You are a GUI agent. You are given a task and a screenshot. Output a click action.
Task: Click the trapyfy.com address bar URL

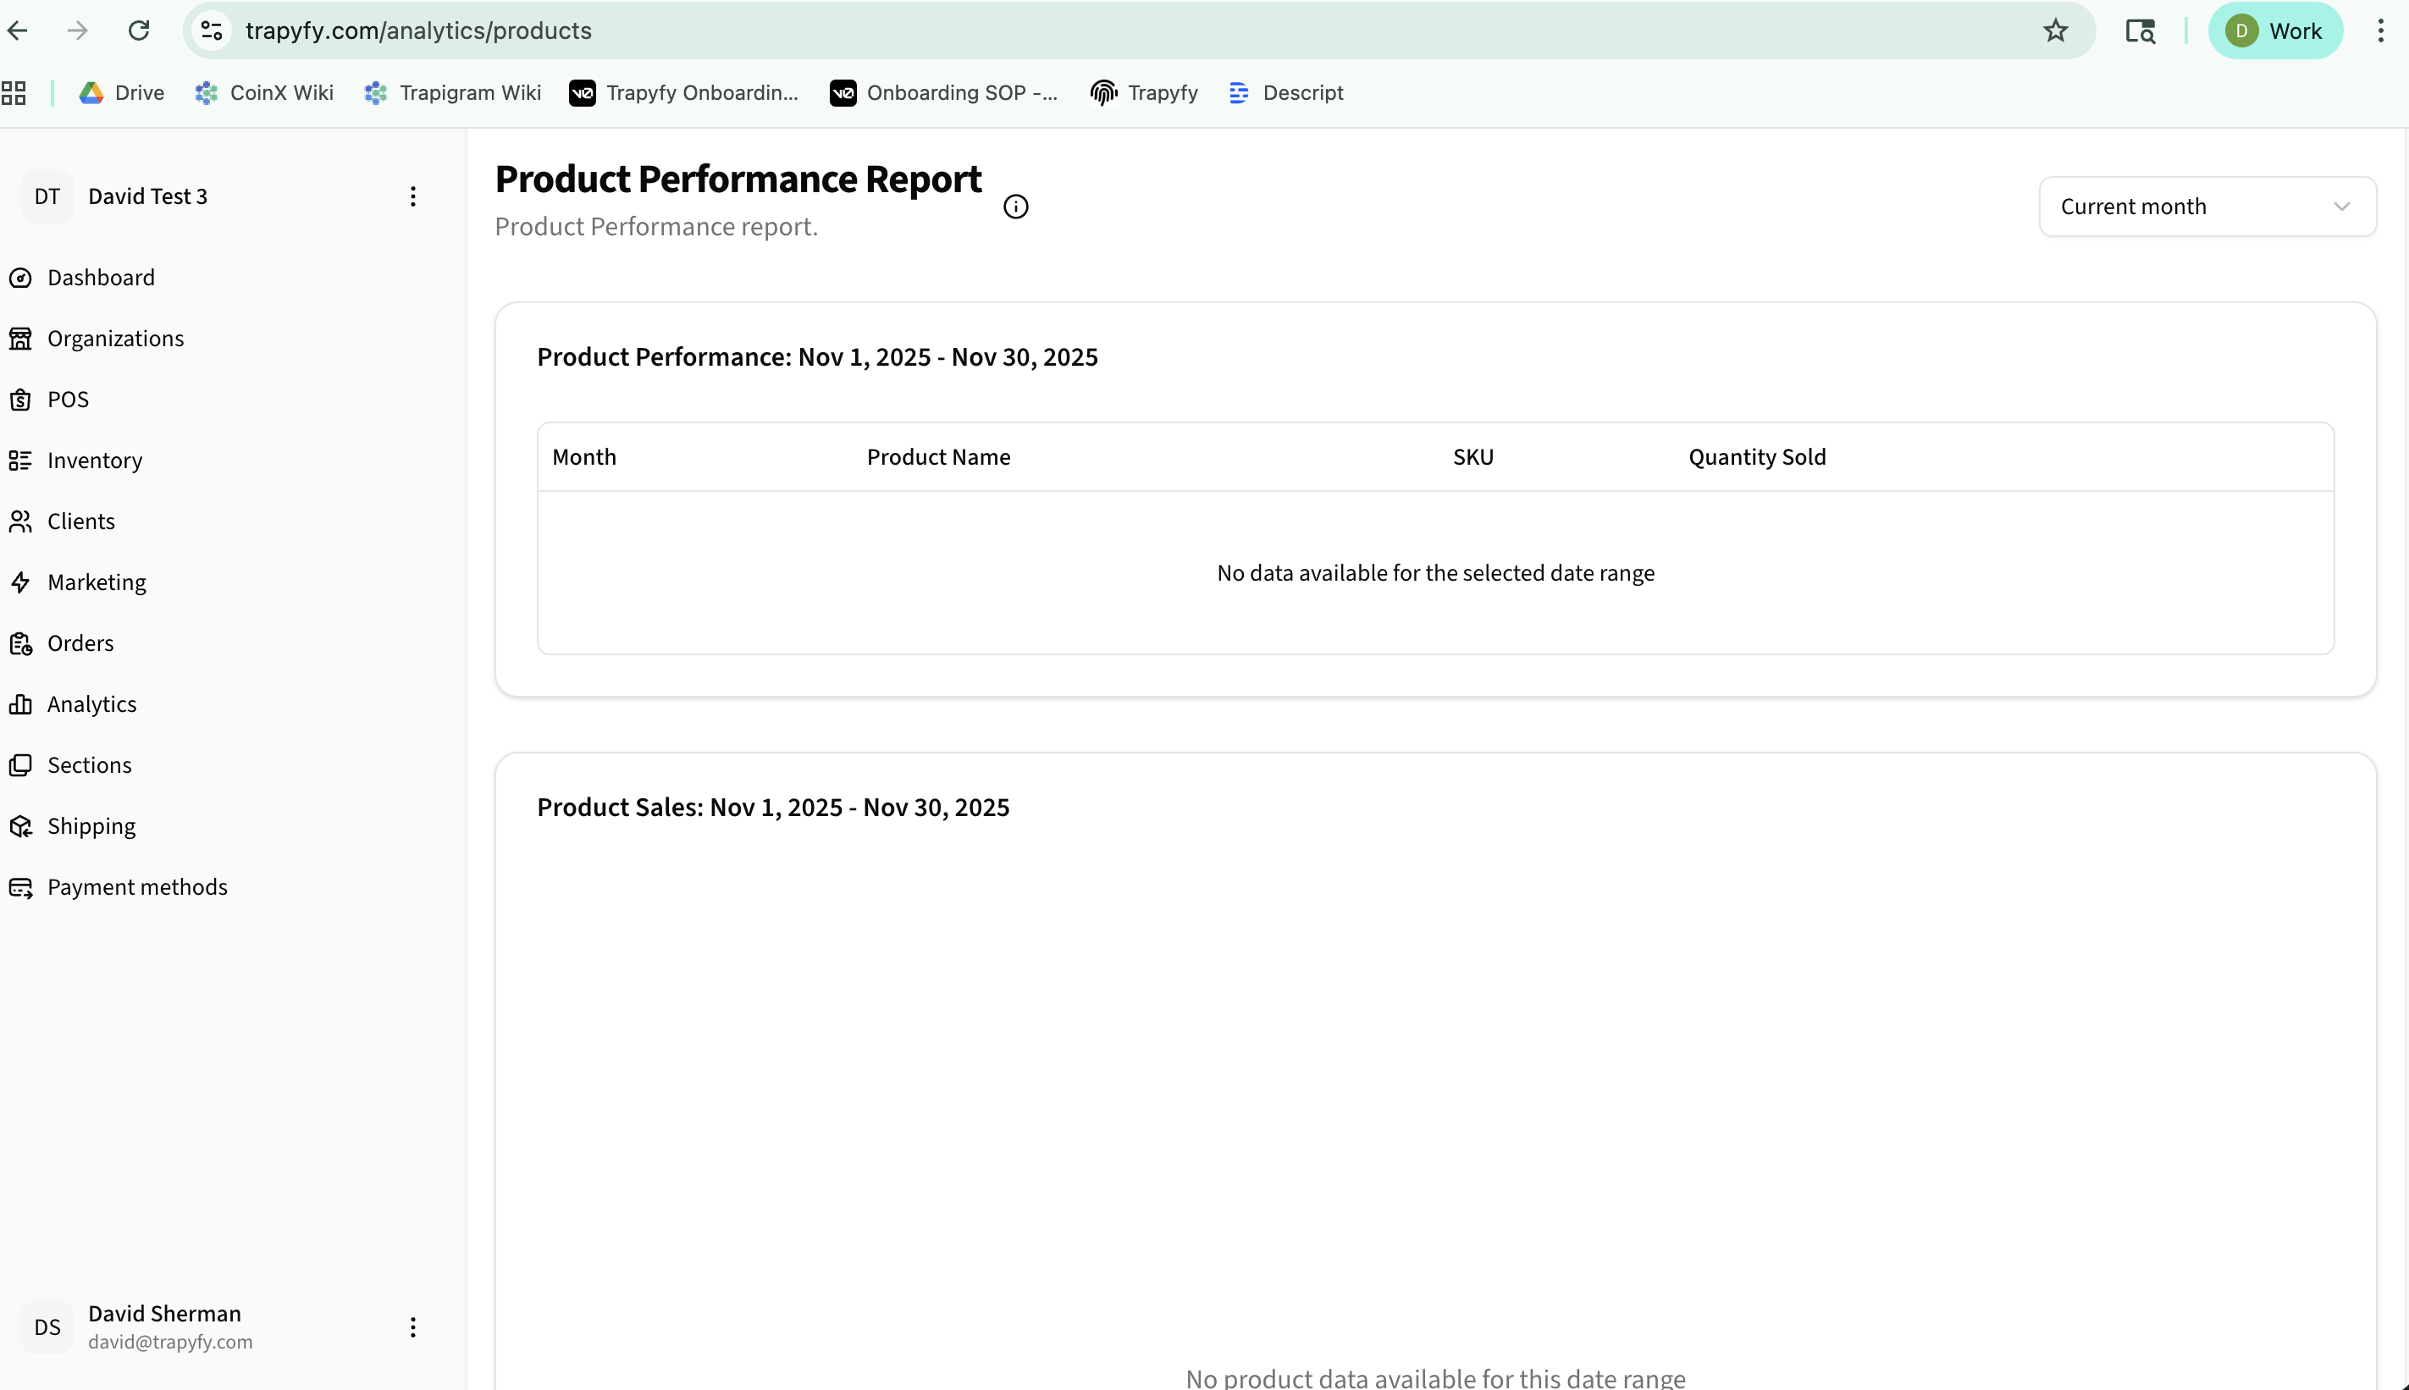(x=418, y=30)
